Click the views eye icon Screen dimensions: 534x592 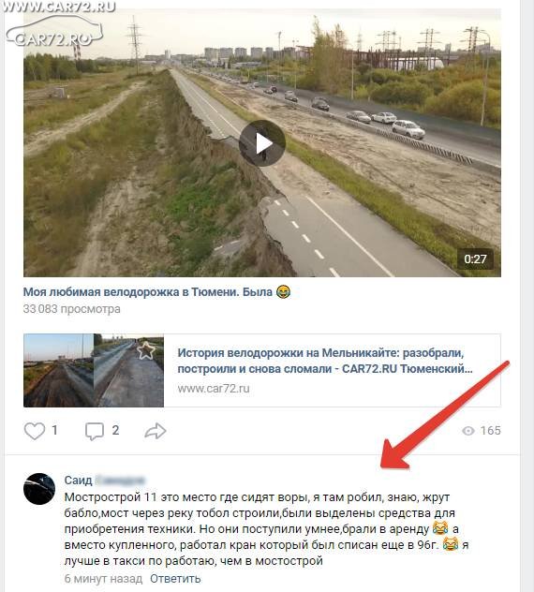[467, 431]
